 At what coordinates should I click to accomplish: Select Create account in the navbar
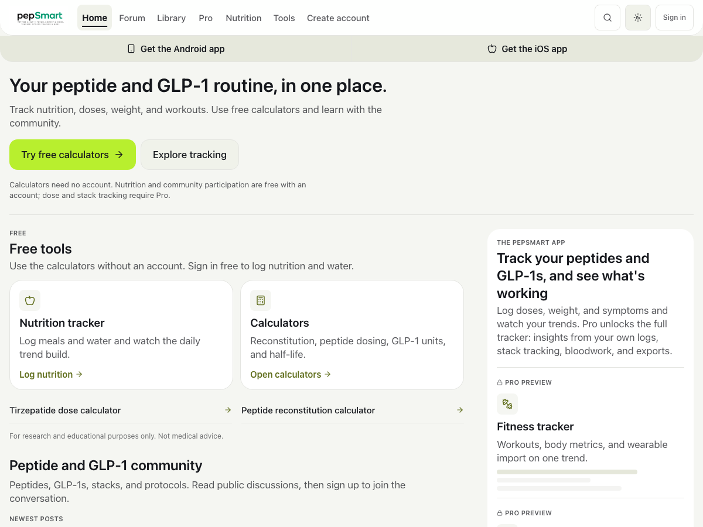click(x=338, y=18)
